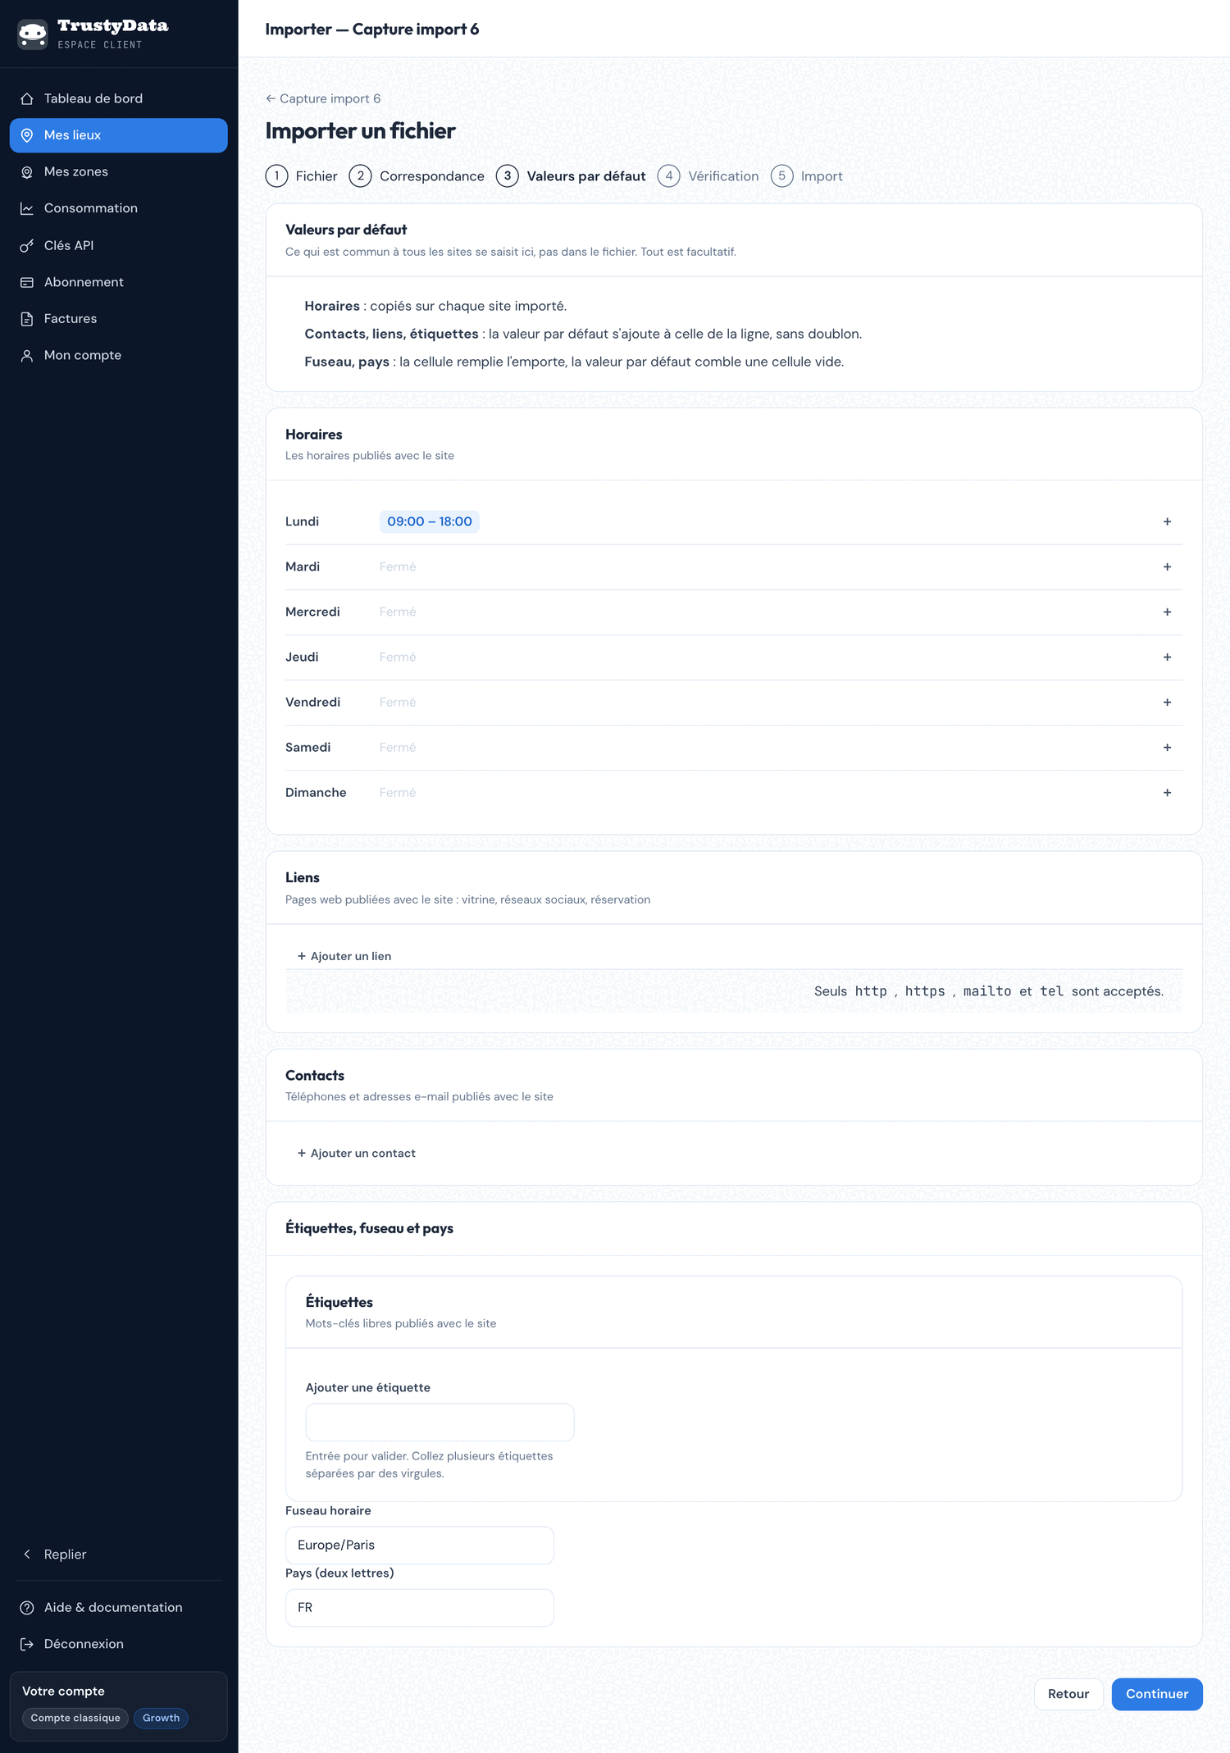Image resolution: width=1230 pixels, height=1753 pixels.
Task: Click Ajouter un contact
Action: [x=357, y=1153]
